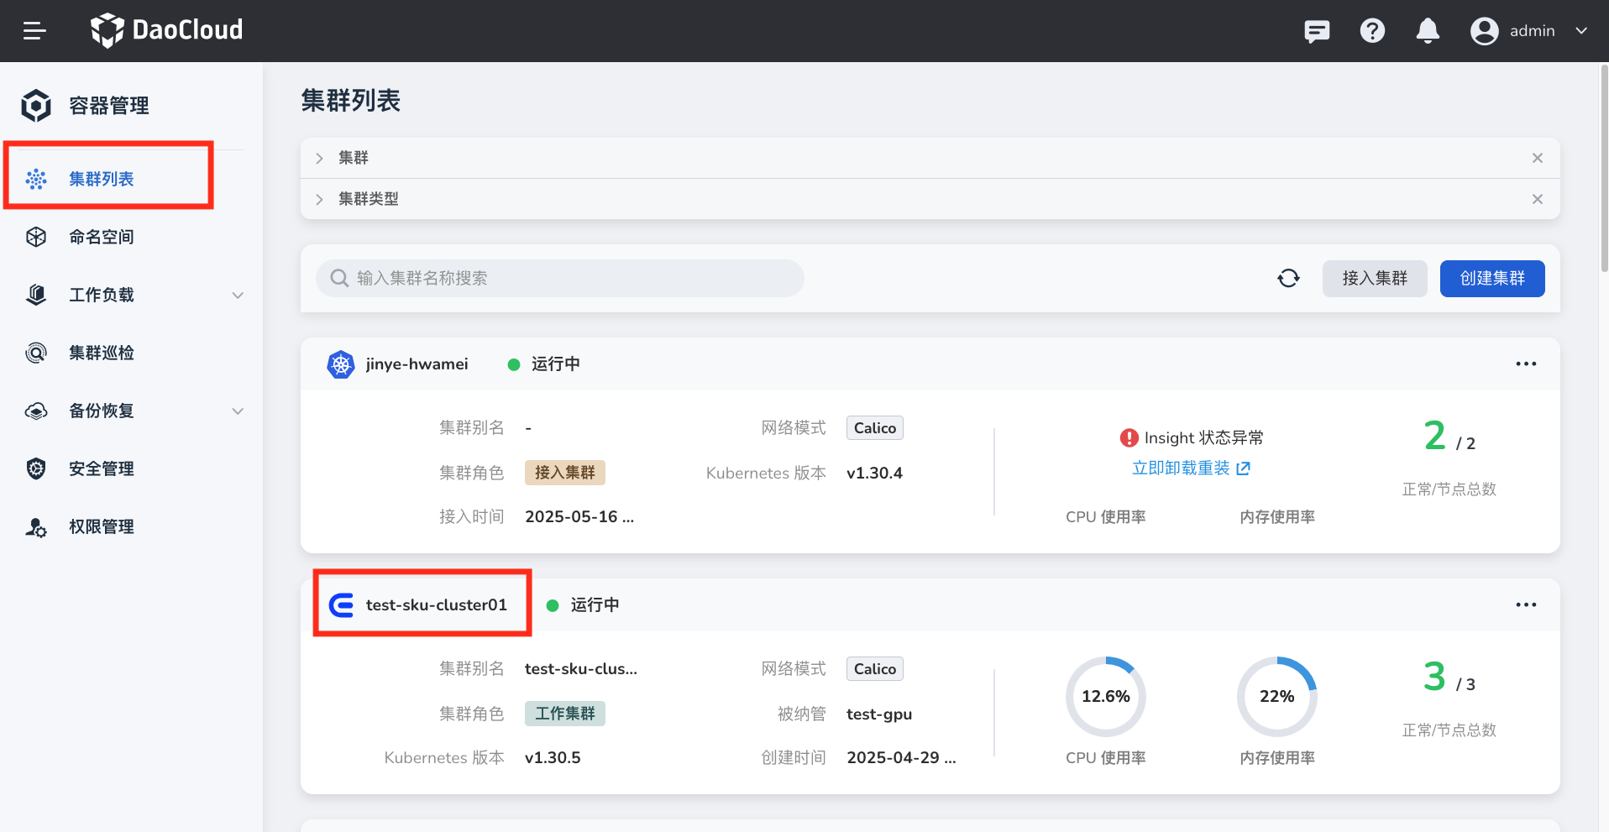Screen dimensions: 1609x832
Task: Click the help question mark icon
Action: 1372,31
